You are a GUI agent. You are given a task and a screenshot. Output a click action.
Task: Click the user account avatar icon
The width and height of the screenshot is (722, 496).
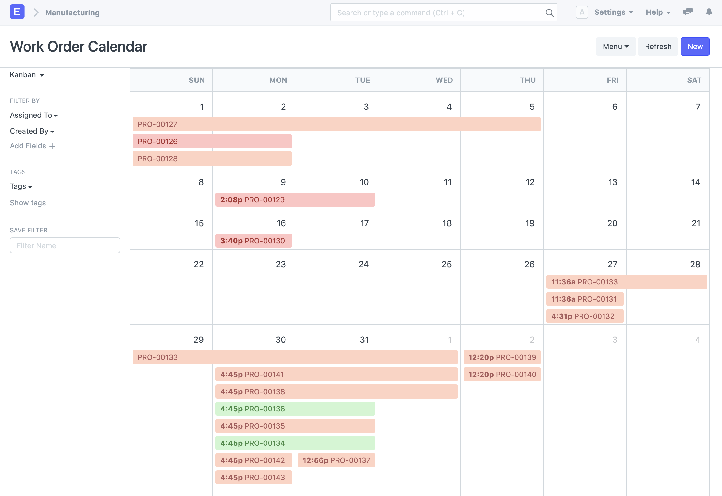point(581,12)
